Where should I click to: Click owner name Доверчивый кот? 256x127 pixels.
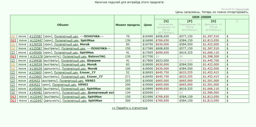point(101,93)
